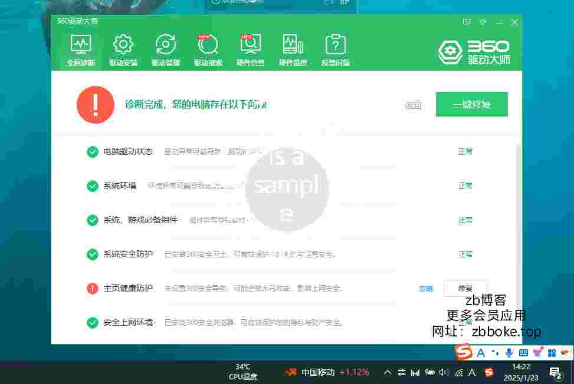The image size is (574, 384).
Task: Click green check icon beside 系统环境
Action: coord(92,186)
